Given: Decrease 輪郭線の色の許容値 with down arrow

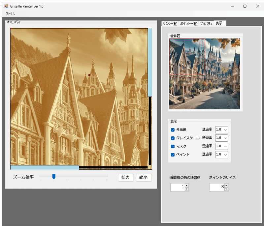Looking at the screenshot, I should (x=187, y=189).
